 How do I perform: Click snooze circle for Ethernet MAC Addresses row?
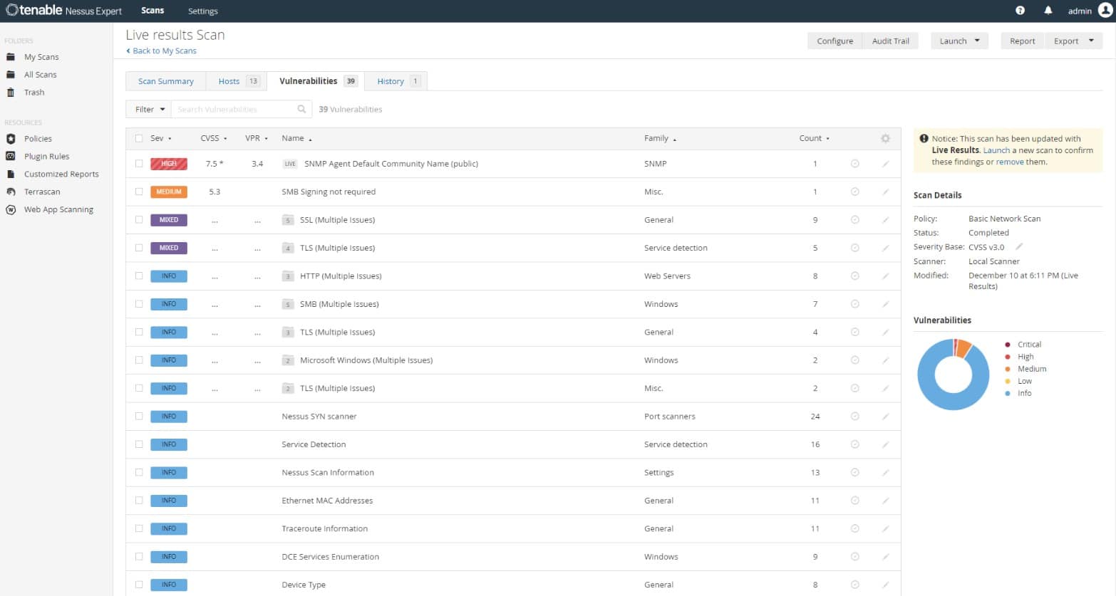coord(854,501)
